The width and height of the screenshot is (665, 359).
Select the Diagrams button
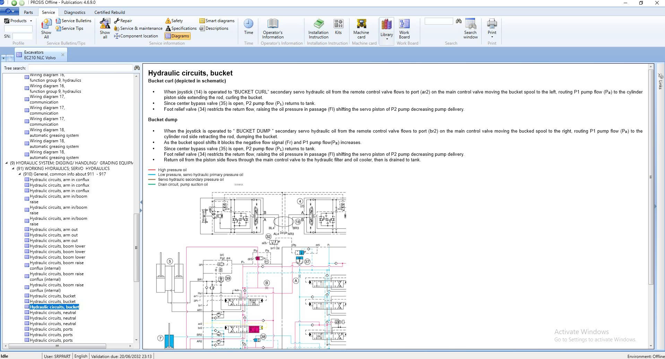[x=177, y=36]
